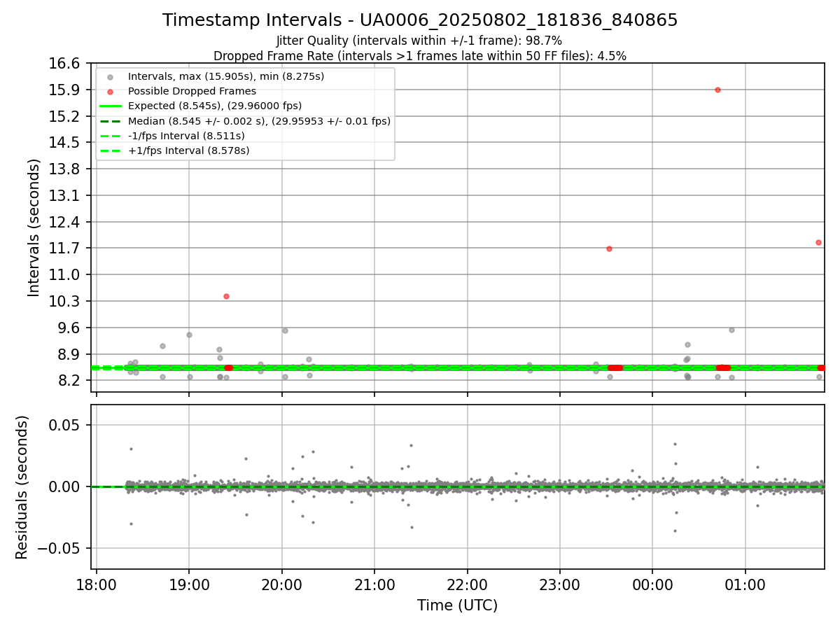The width and height of the screenshot is (840, 630).
Task: Select the 'Dropped Frame Rate' 4.5% subtitle line
Action: 420,56
